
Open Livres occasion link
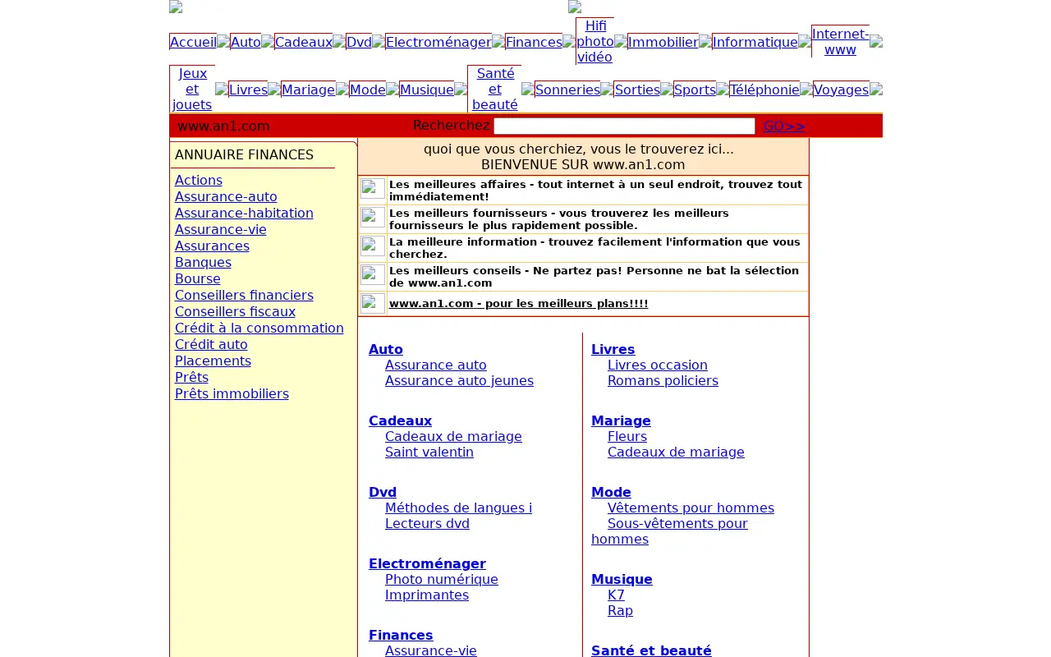coord(658,365)
